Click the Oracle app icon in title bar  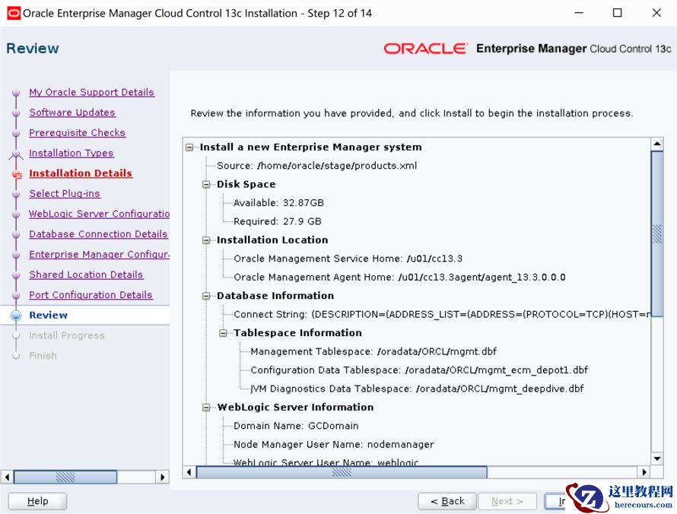pos(14,14)
